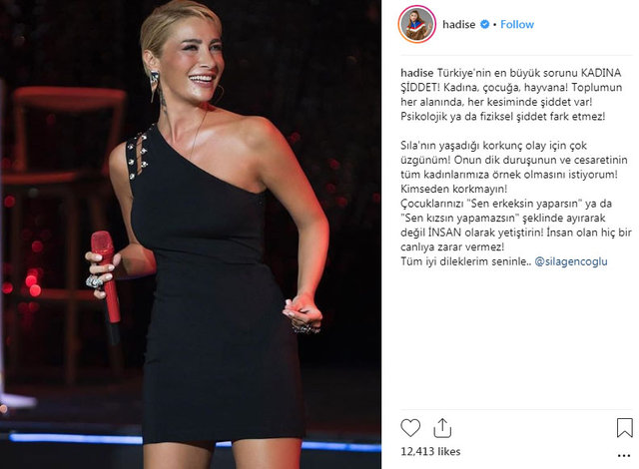Click the bold hadise name starting the caption
Image resolution: width=639 pixels, height=469 pixels.
pos(417,73)
